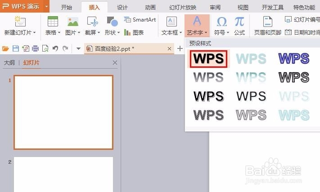Select slide 1 thumbnail
320x192 pixels.
point(63,113)
